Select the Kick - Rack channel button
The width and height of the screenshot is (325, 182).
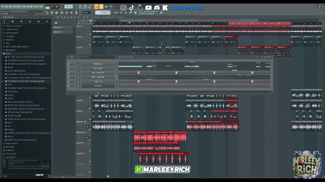98,68
